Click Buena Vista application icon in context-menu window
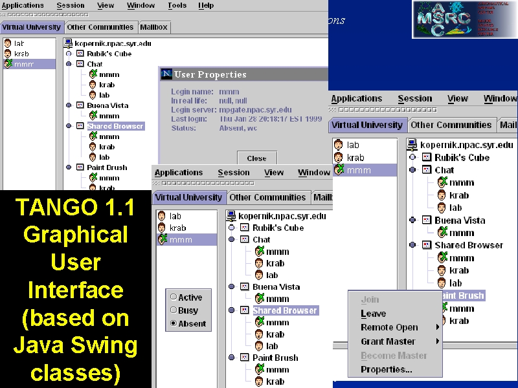 (427, 220)
